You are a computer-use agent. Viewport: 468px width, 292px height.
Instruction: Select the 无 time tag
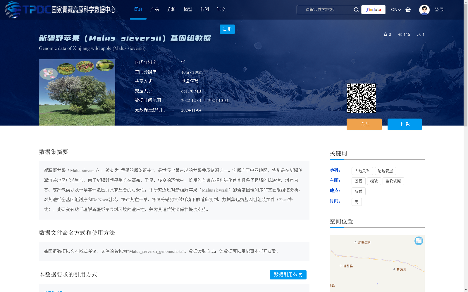point(357,202)
